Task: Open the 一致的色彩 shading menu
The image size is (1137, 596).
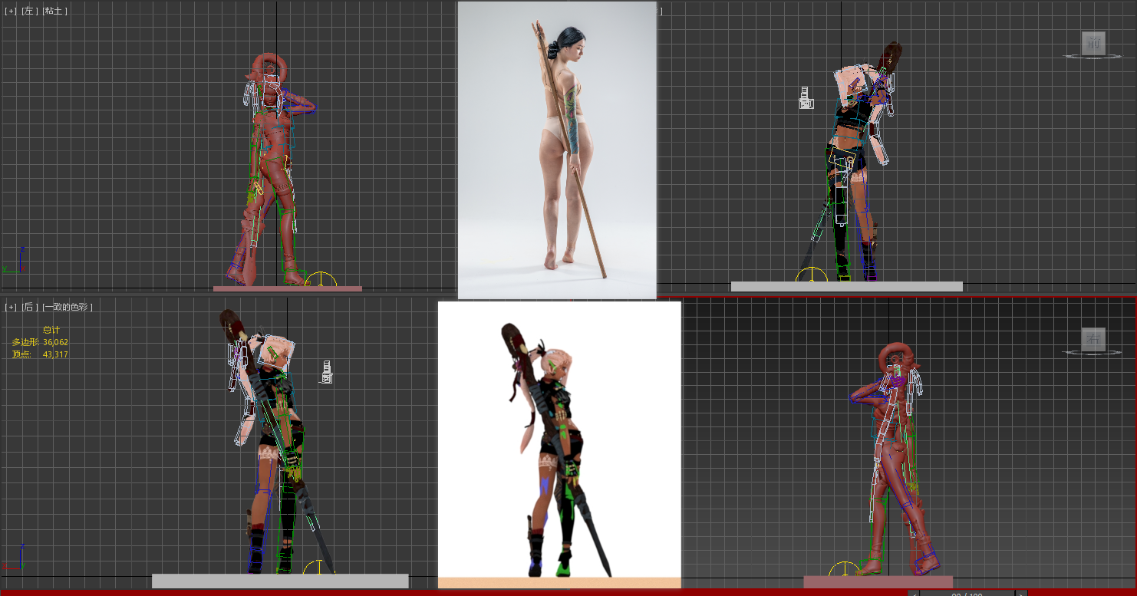Action: [x=68, y=307]
